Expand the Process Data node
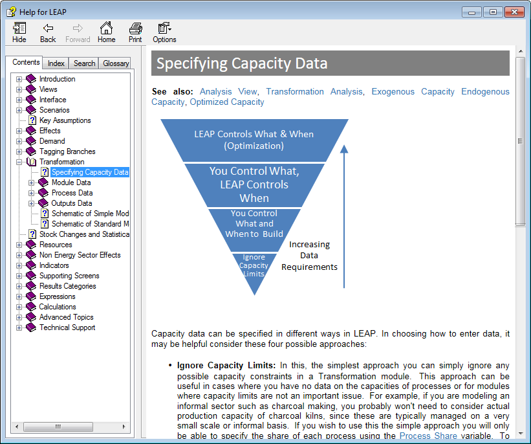Screen dimensions: 531x444 [31, 194]
